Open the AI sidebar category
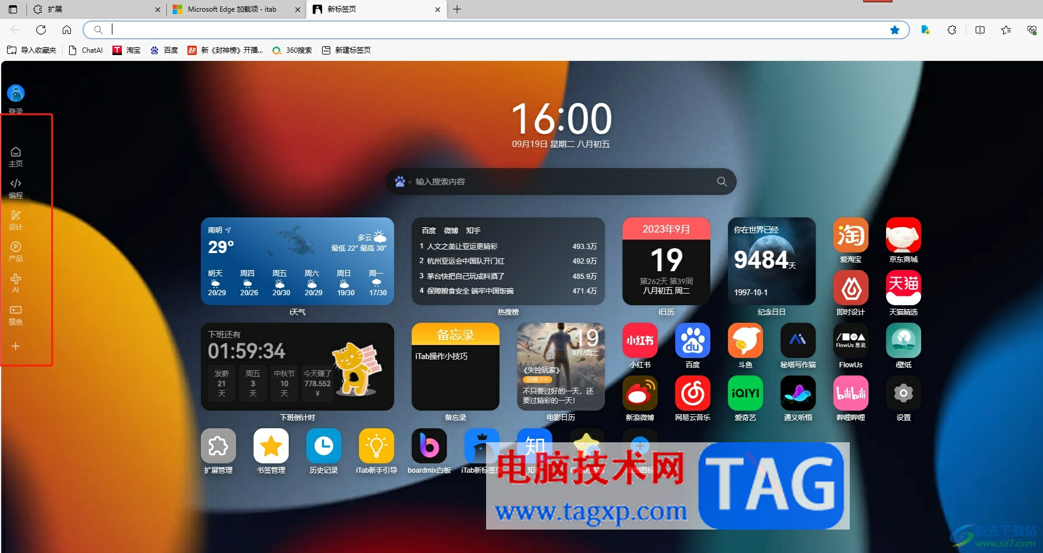Image resolution: width=1043 pixels, height=553 pixels. pyautogui.click(x=16, y=284)
